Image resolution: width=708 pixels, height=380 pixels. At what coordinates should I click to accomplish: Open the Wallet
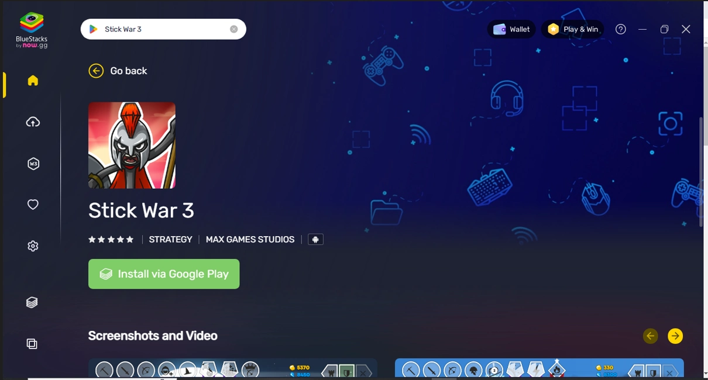tap(511, 29)
